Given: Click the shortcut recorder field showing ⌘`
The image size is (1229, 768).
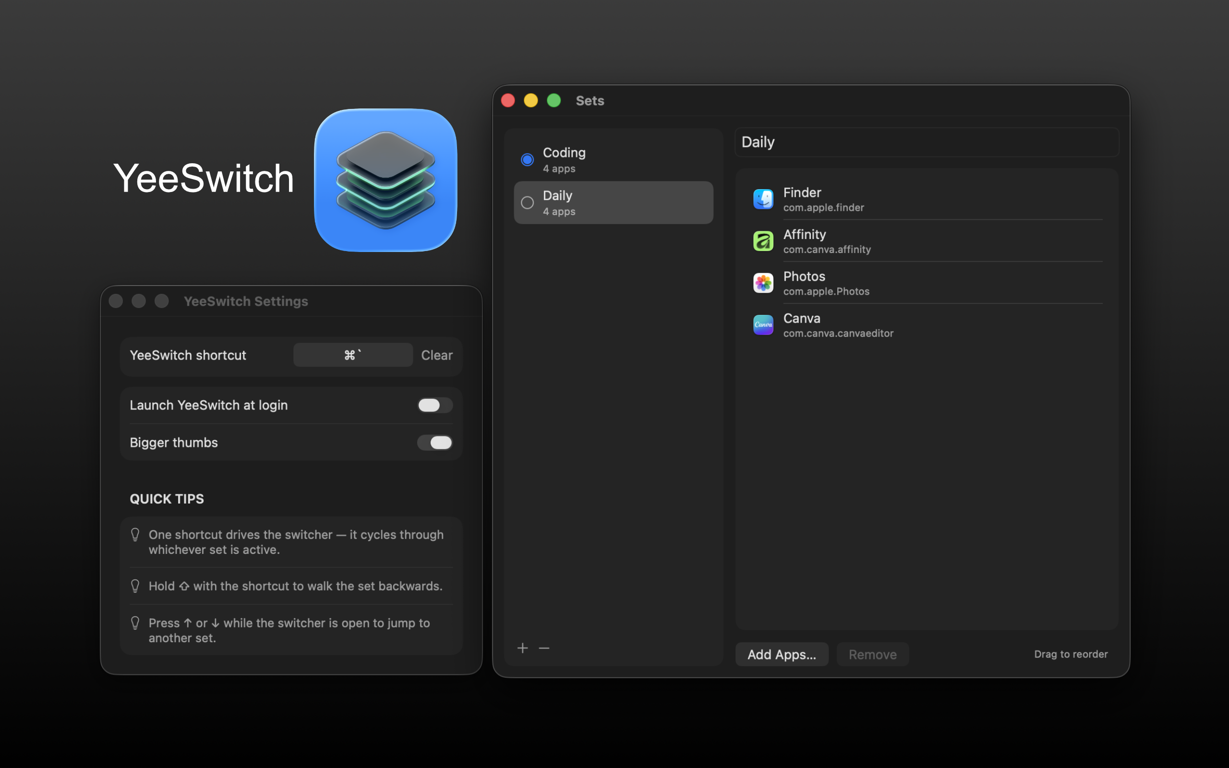Looking at the screenshot, I should [x=353, y=355].
